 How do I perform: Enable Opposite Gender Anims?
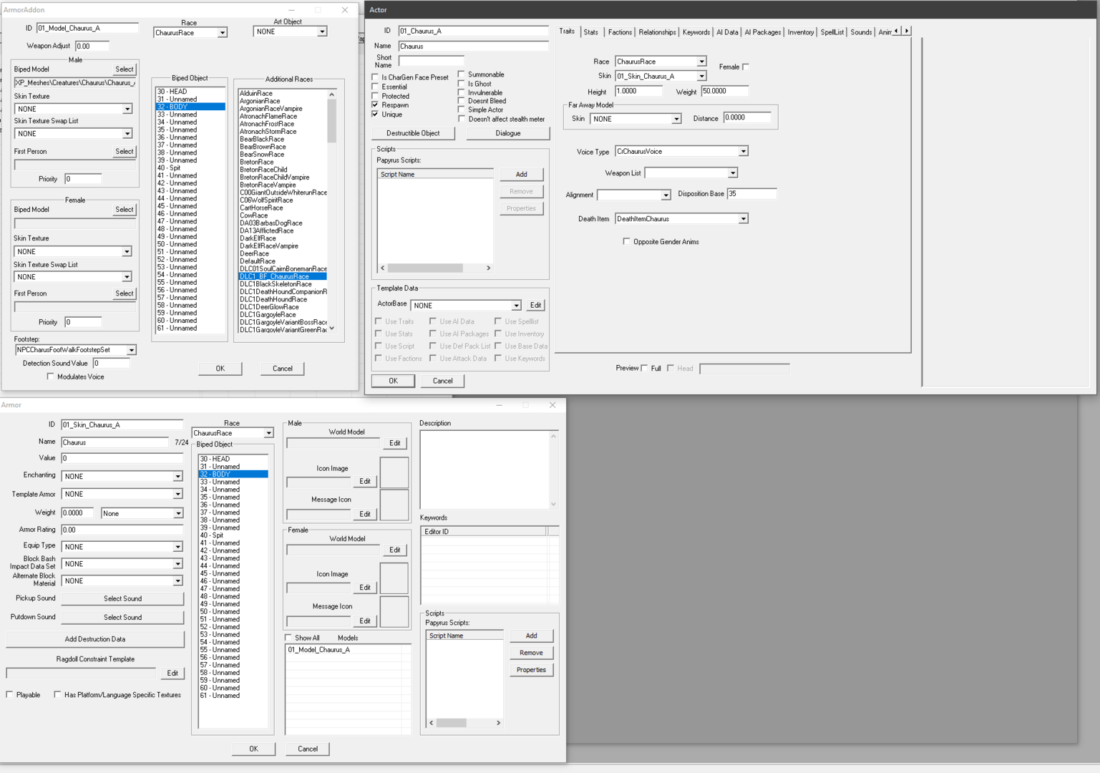coord(627,242)
